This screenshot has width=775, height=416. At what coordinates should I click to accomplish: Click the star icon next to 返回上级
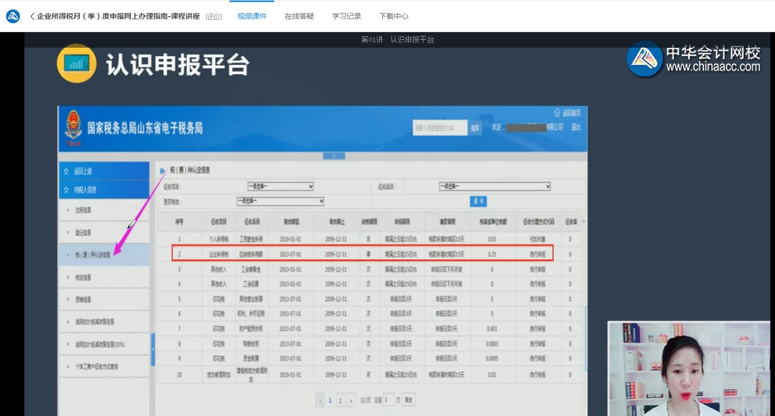click(x=66, y=171)
